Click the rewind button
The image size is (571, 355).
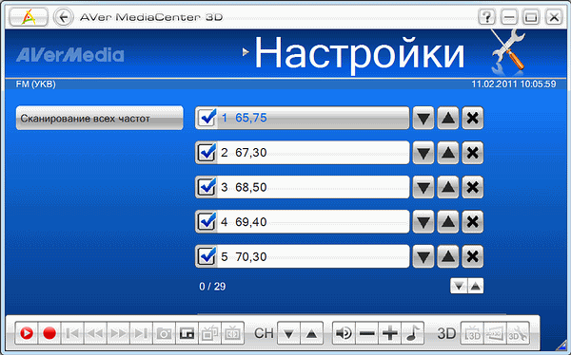tap(95, 333)
